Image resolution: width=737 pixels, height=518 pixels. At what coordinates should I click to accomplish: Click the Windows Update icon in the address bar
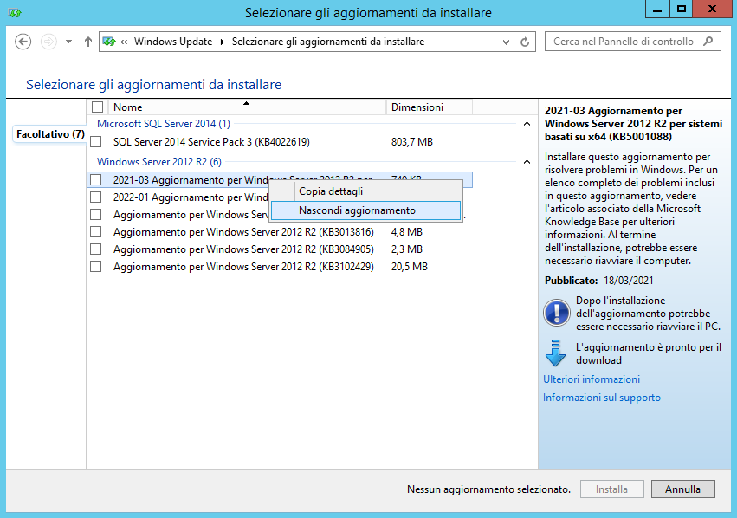tap(109, 42)
